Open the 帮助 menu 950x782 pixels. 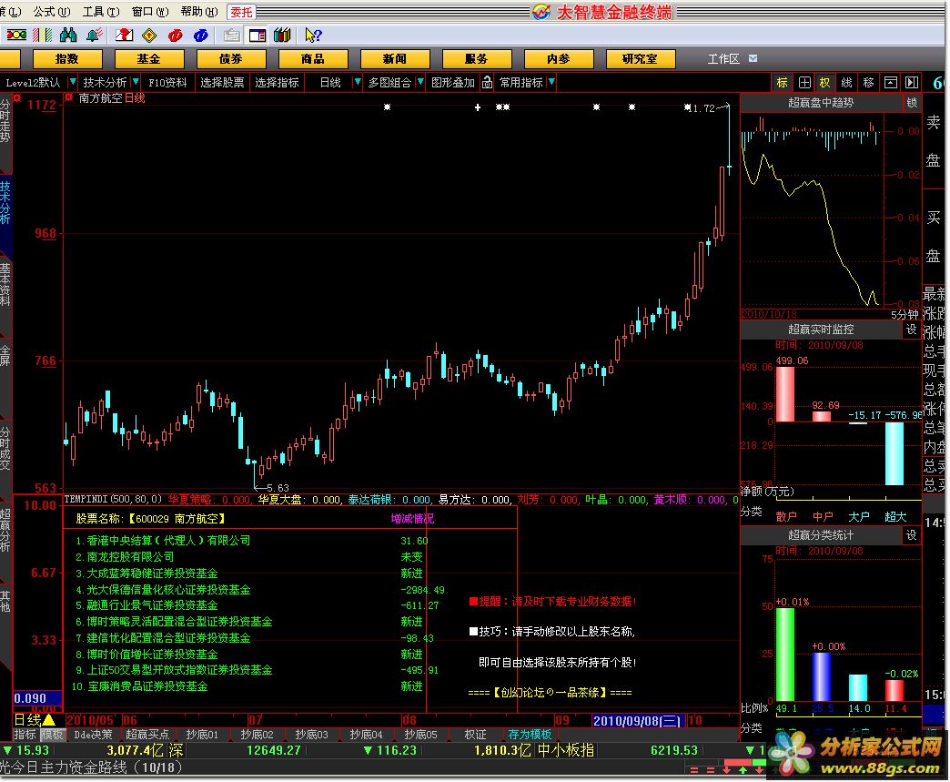coord(198,12)
